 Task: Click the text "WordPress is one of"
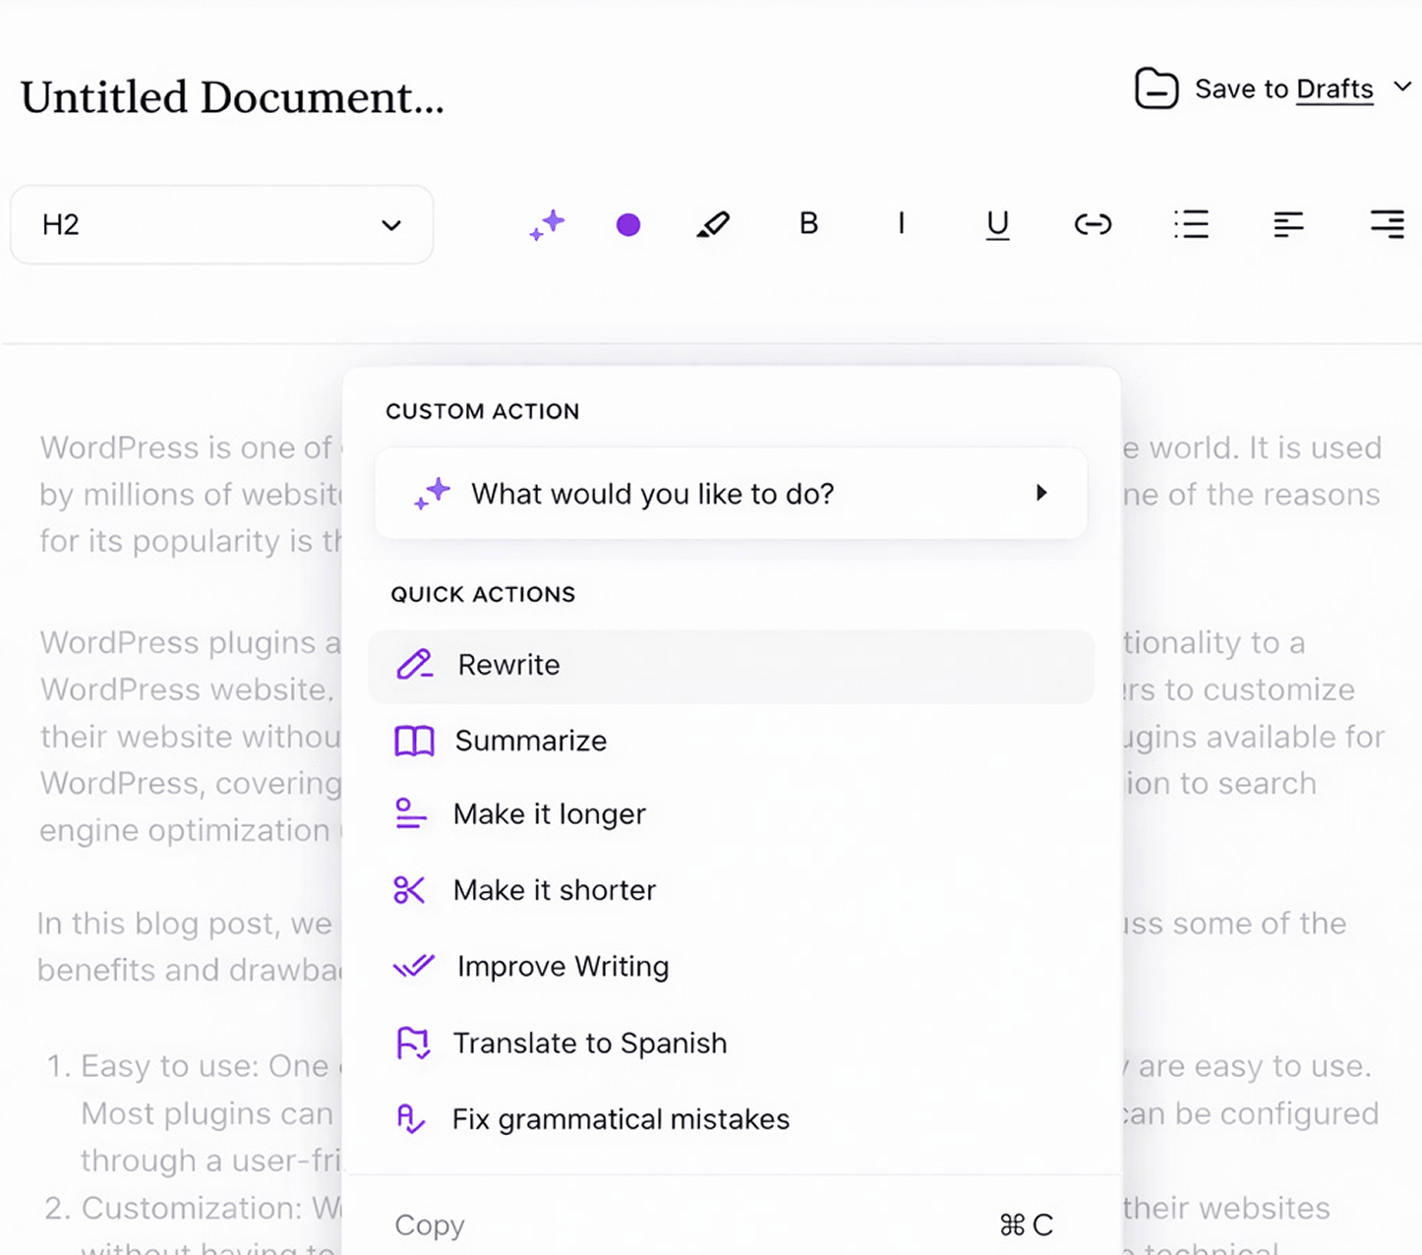point(186,448)
